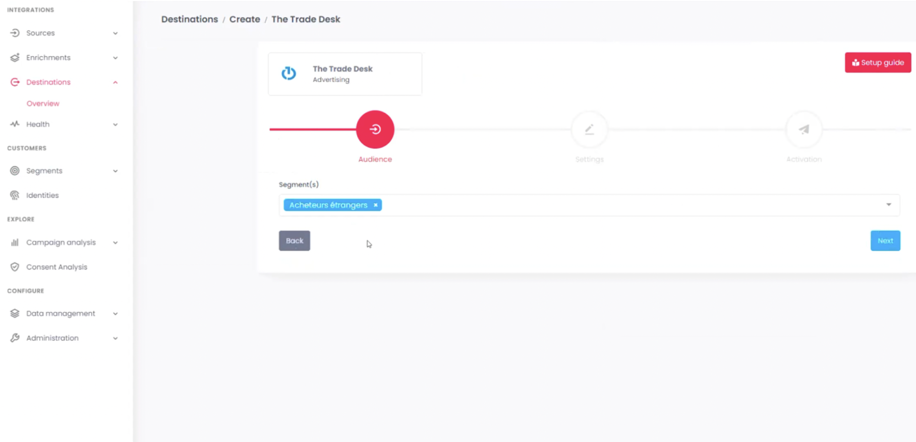The height and width of the screenshot is (442, 916).
Task: Expand the Segments menu chevron
Action: pos(116,171)
